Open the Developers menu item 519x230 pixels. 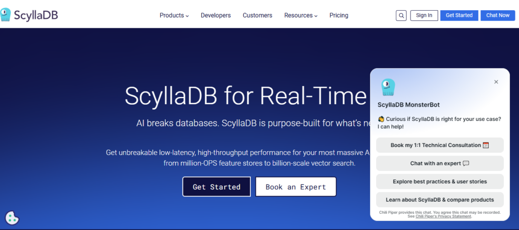coord(216,16)
